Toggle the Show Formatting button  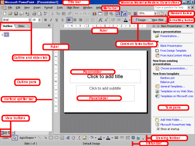point(124,13)
